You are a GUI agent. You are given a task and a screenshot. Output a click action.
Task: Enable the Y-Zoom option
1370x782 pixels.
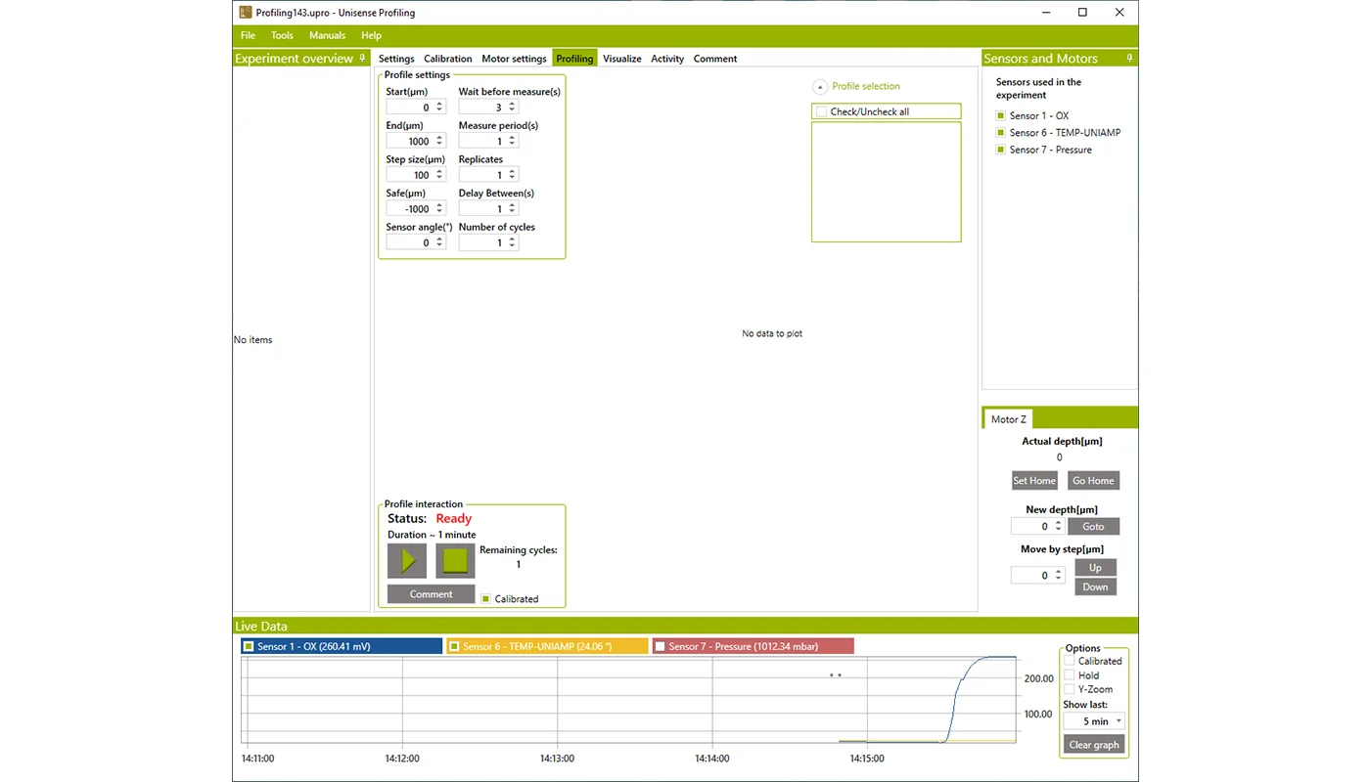coord(1070,689)
